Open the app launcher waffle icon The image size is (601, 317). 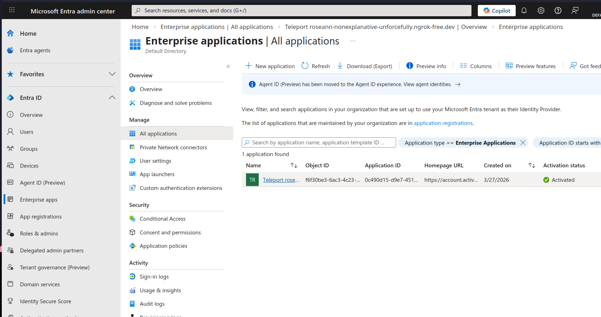point(12,10)
